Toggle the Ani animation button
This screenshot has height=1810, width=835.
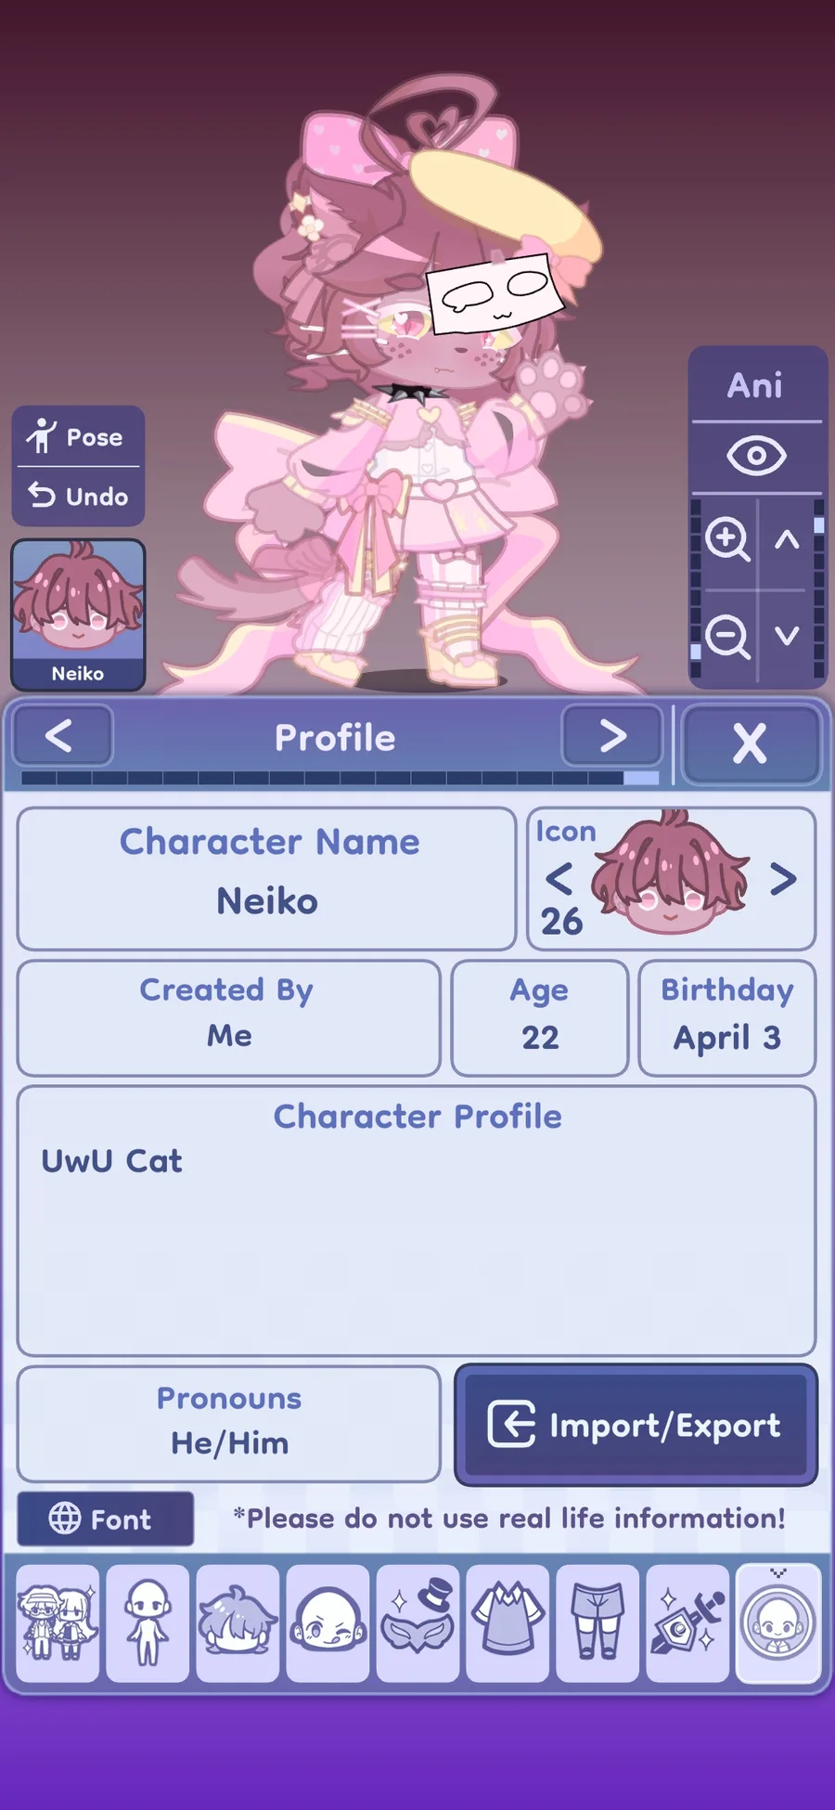755,385
